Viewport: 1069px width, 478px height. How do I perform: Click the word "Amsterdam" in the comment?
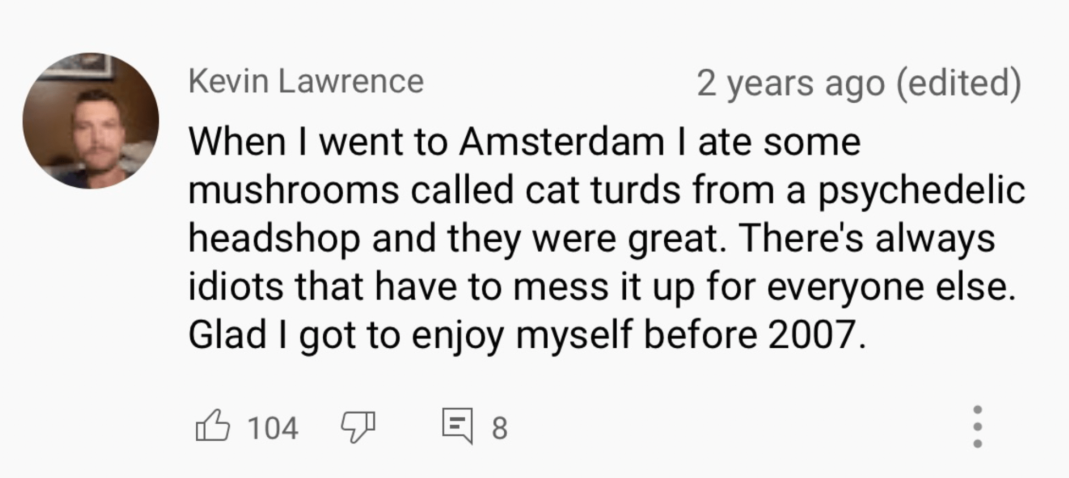pos(561,142)
